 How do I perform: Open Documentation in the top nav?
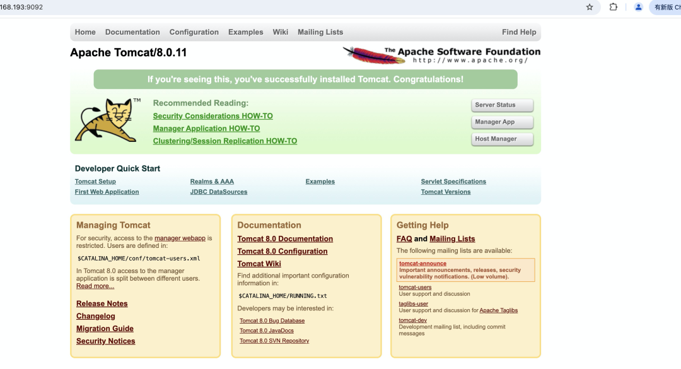click(x=132, y=32)
